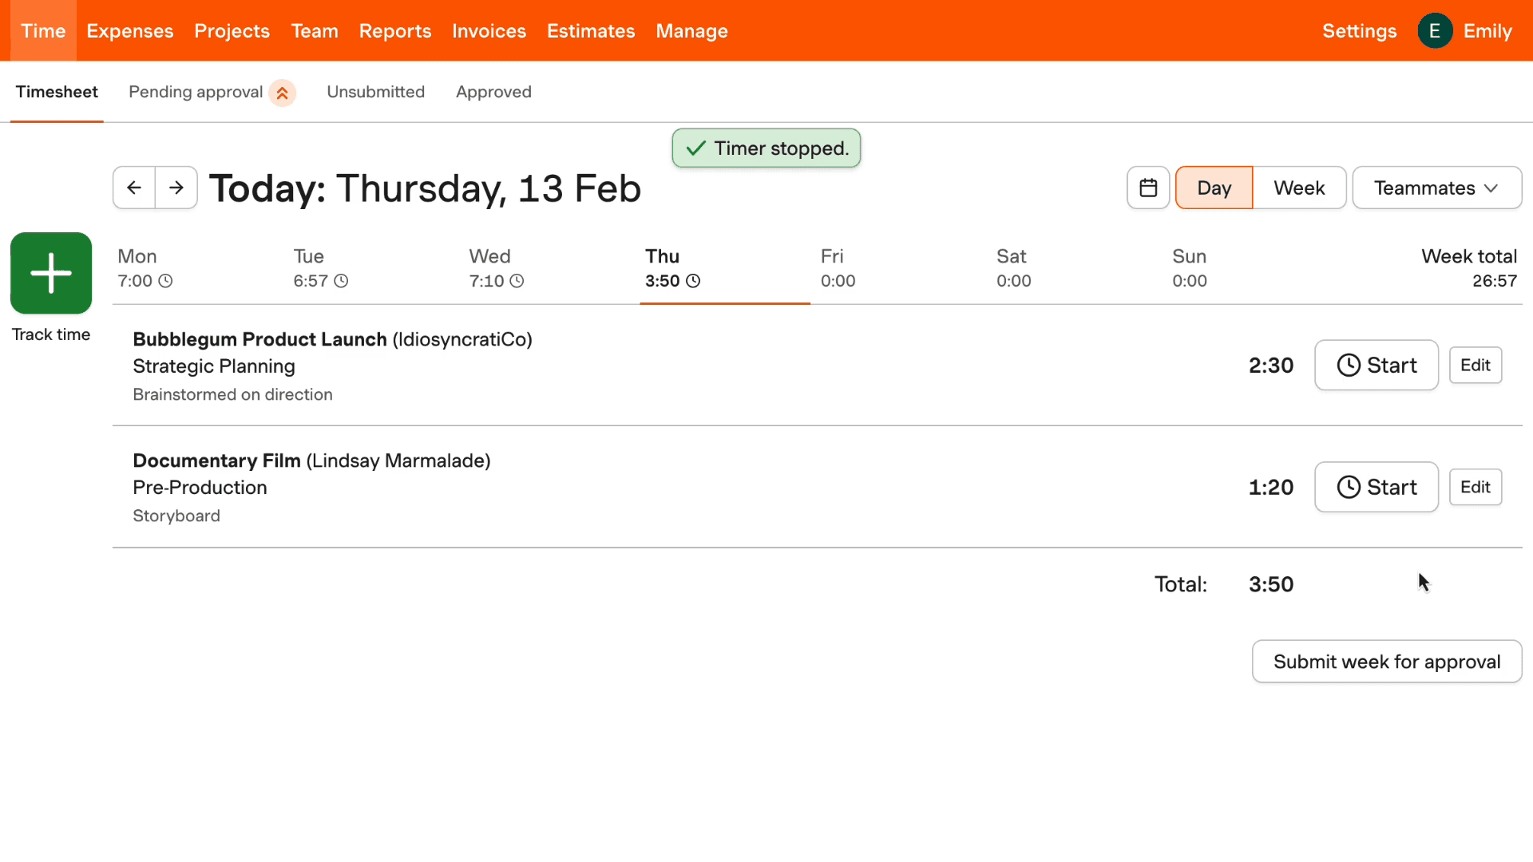This screenshot has width=1533, height=862.
Task: Switch to Day view
Action: [1214, 188]
